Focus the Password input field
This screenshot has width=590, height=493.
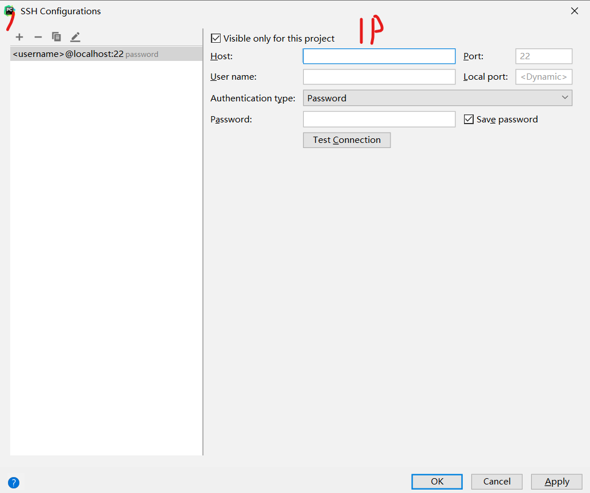tap(379, 119)
